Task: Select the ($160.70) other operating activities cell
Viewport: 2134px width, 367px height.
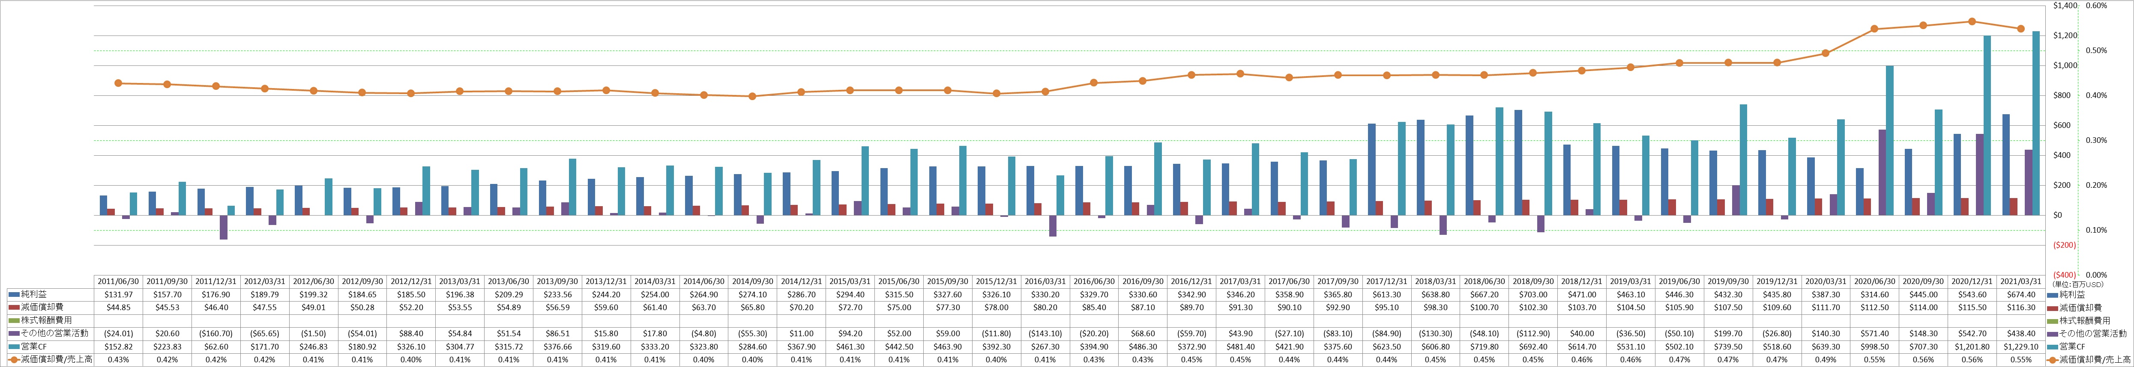Action: pos(216,333)
